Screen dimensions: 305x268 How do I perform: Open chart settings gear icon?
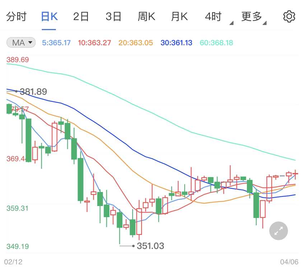click(289, 16)
